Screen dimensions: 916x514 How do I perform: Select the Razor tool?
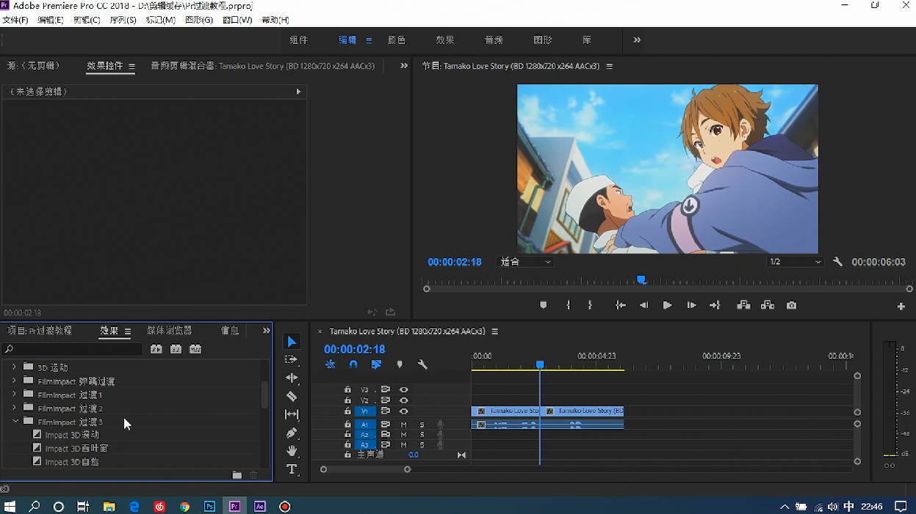pos(292,397)
